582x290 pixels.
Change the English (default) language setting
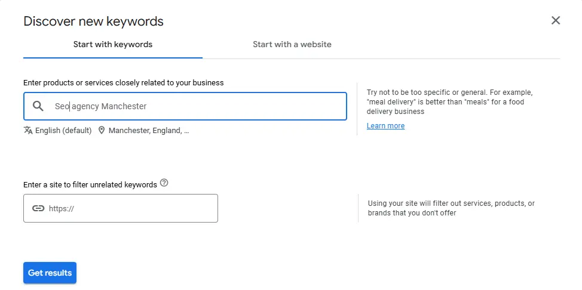[63, 131]
